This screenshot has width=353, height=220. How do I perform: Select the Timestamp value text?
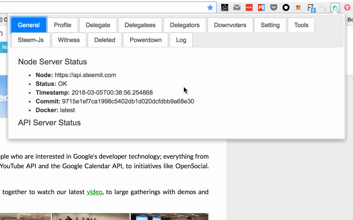(112, 92)
